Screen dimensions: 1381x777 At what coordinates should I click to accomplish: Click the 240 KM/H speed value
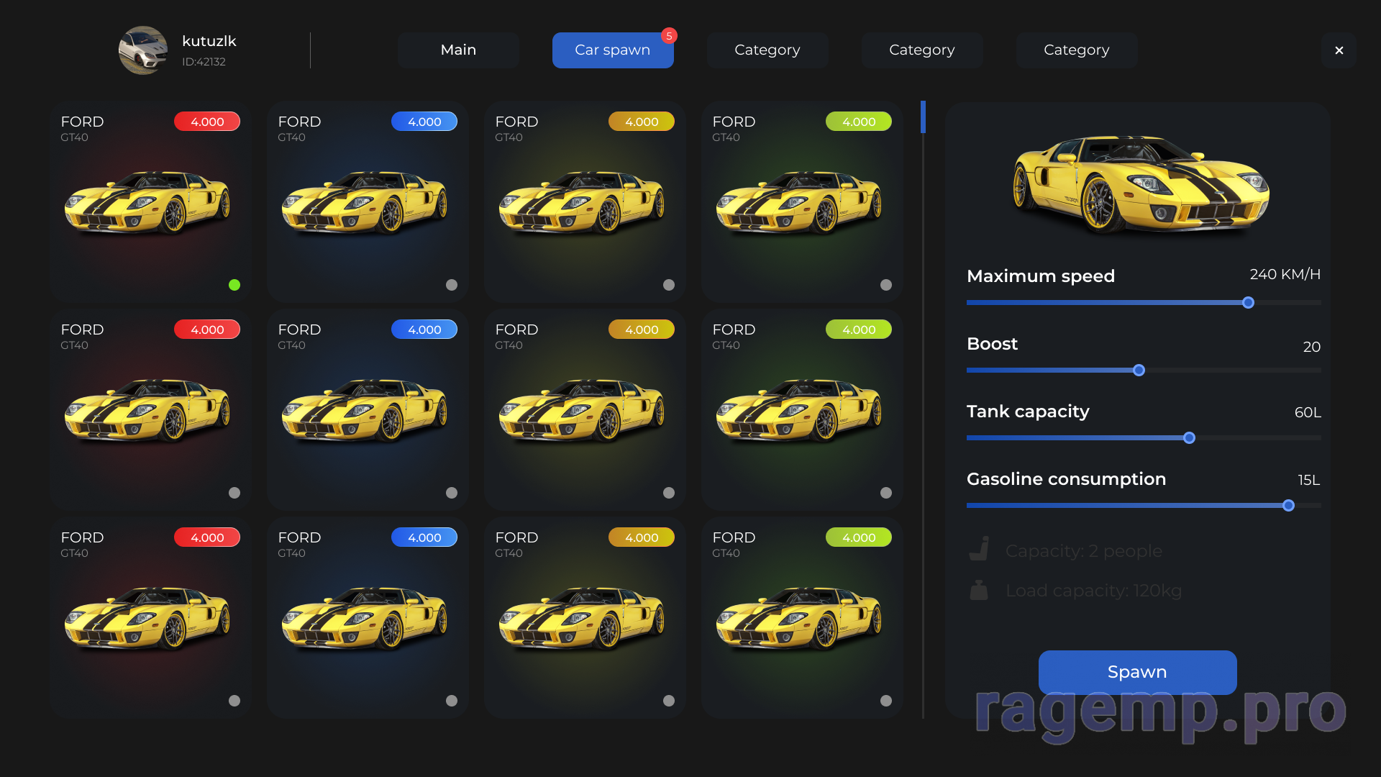pyautogui.click(x=1285, y=274)
